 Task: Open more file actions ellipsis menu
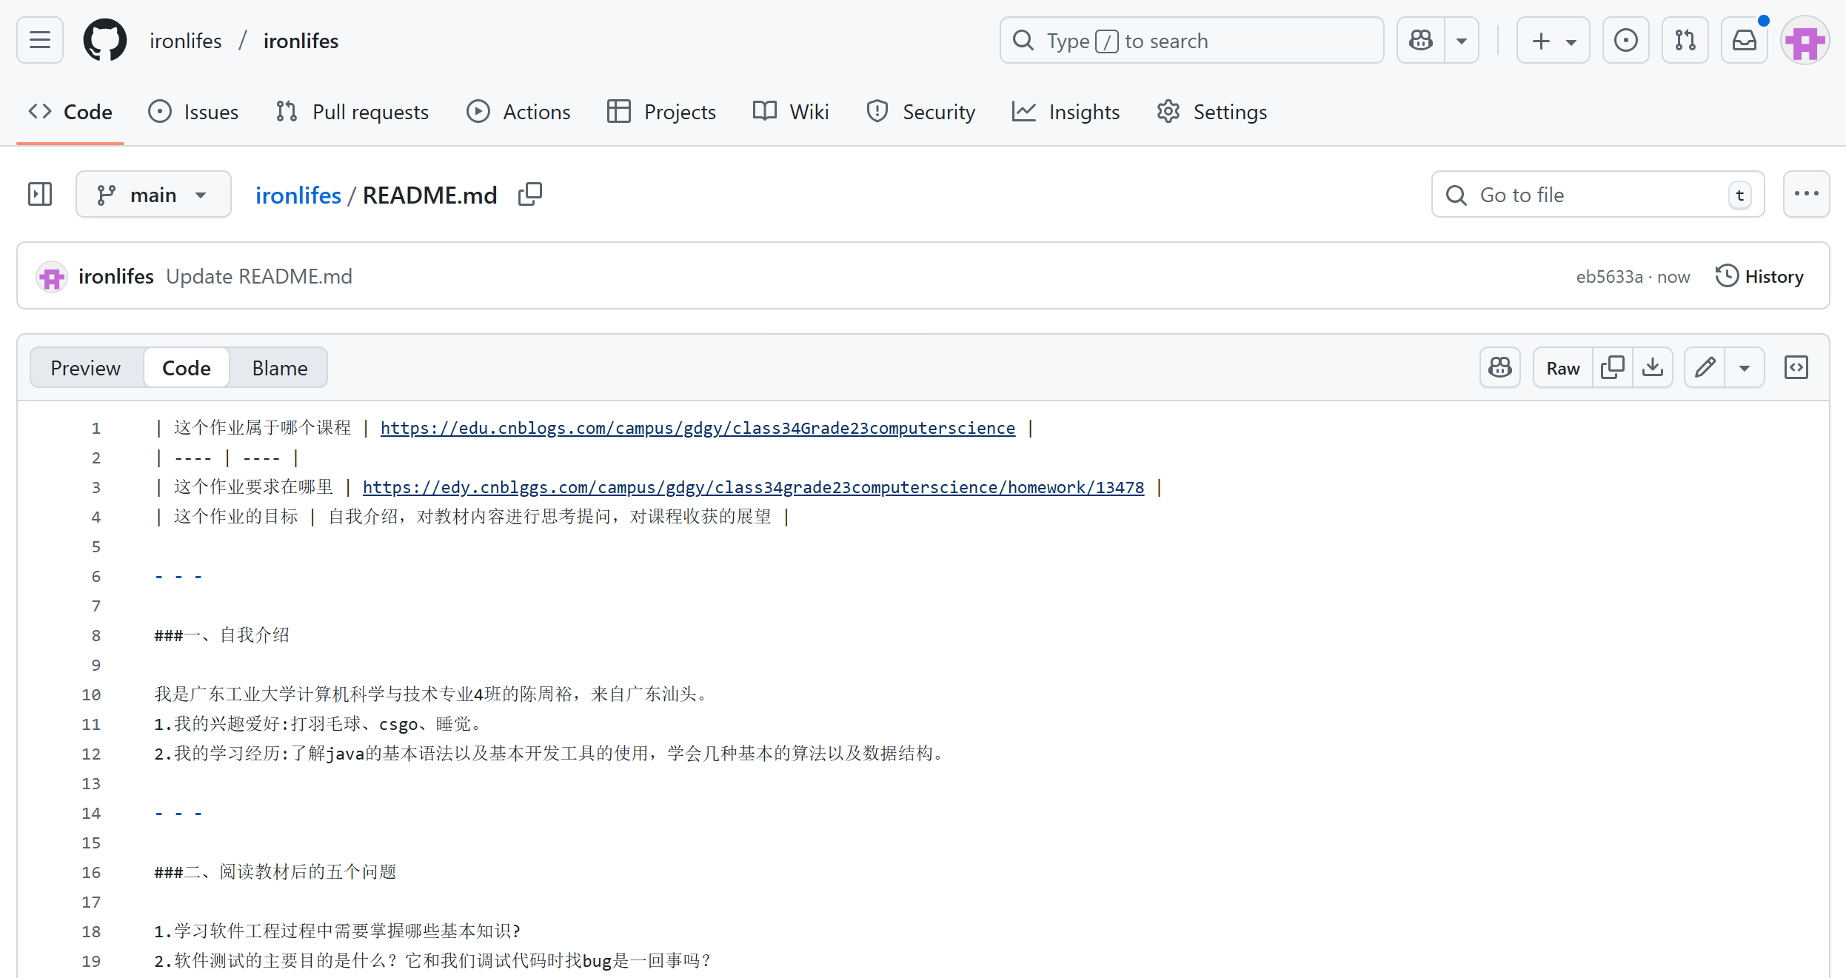tap(1806, 195)
